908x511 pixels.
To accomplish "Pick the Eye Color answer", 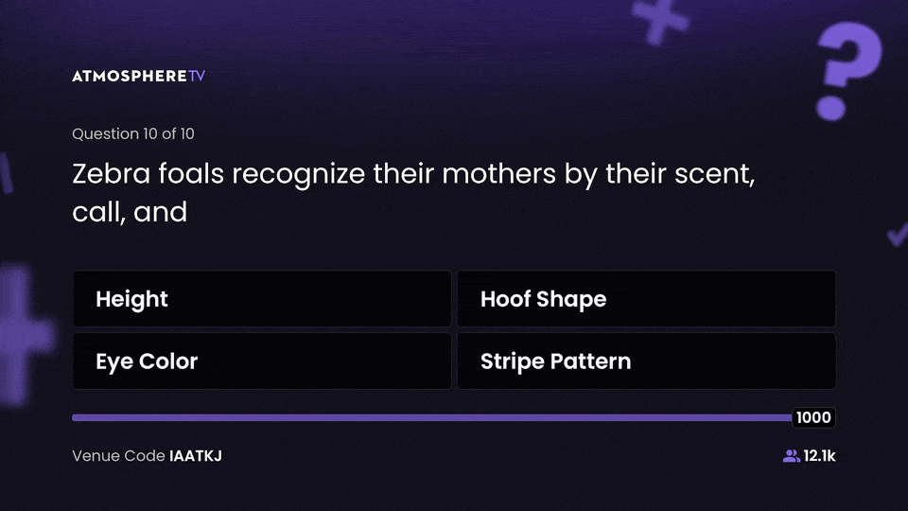I will click(x=262, y=361).
